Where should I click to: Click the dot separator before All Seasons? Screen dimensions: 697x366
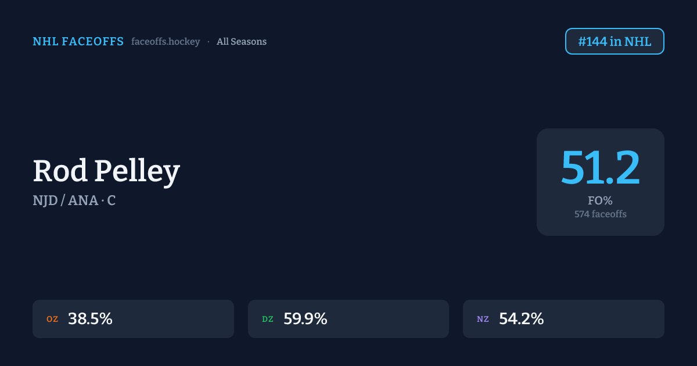coord(209,42)
